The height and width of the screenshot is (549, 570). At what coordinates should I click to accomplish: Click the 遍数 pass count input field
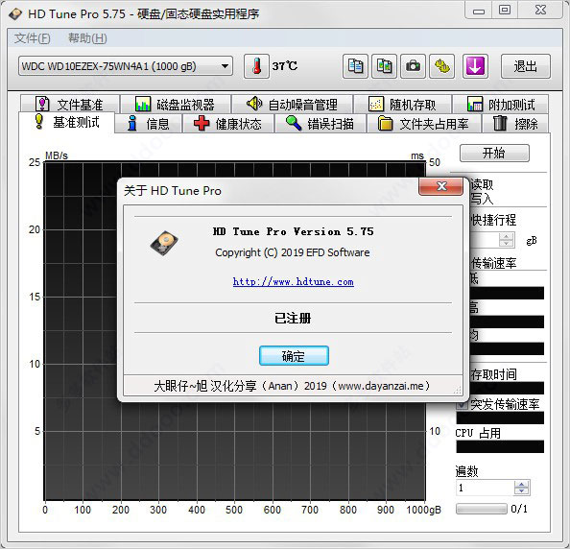point(486,488)
